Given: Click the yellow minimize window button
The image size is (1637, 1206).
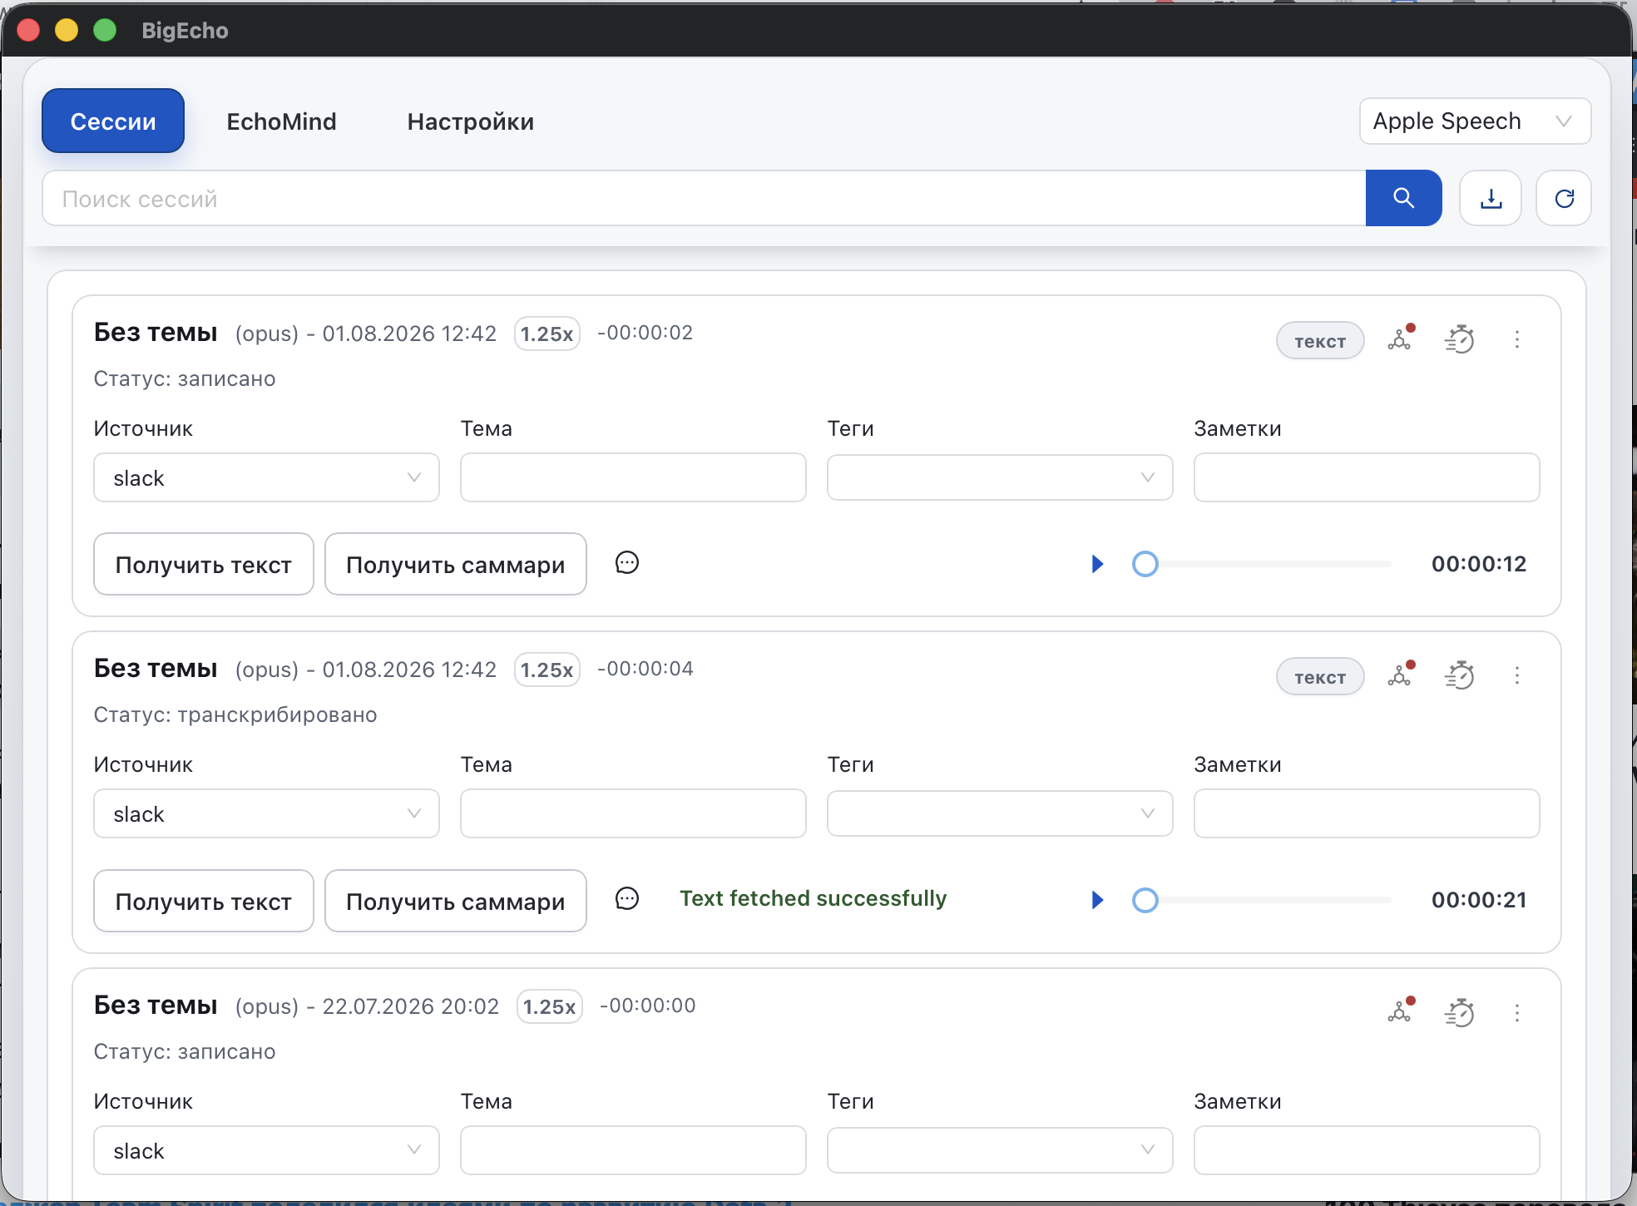Looking at the screenshot, I should 67,31.
